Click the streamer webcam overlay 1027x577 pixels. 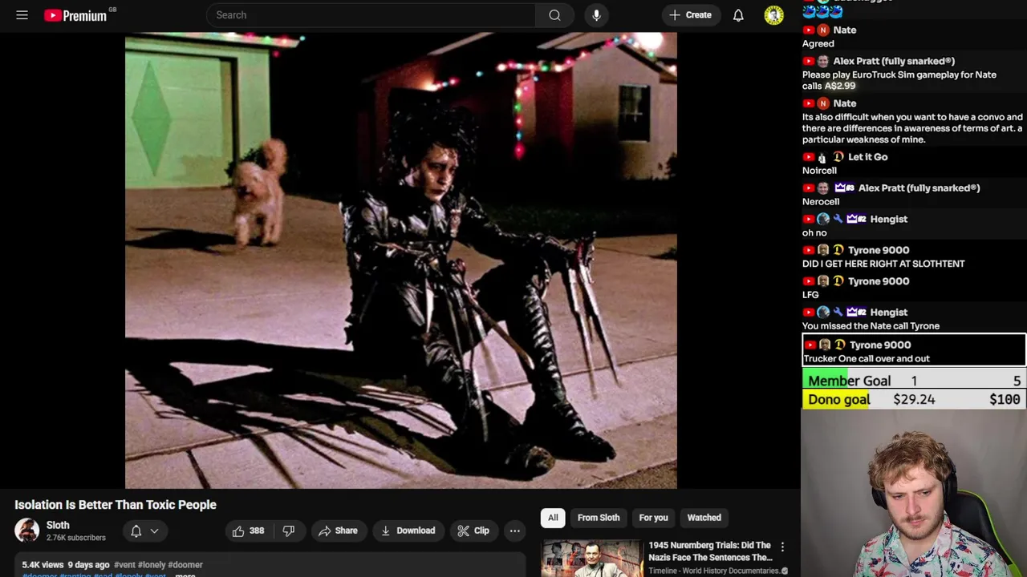tap(914, 493)
